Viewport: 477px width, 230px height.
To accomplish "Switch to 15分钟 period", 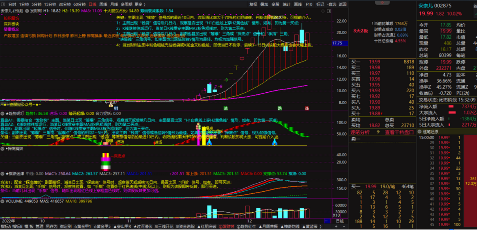I will click(50, 4).
